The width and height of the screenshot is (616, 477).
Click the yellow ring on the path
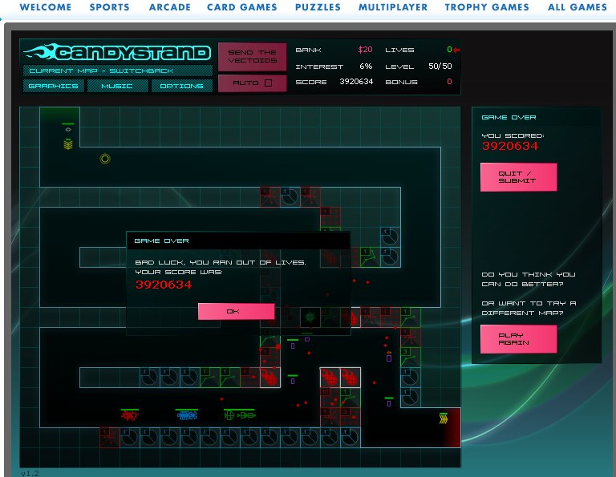click(105, 159)
